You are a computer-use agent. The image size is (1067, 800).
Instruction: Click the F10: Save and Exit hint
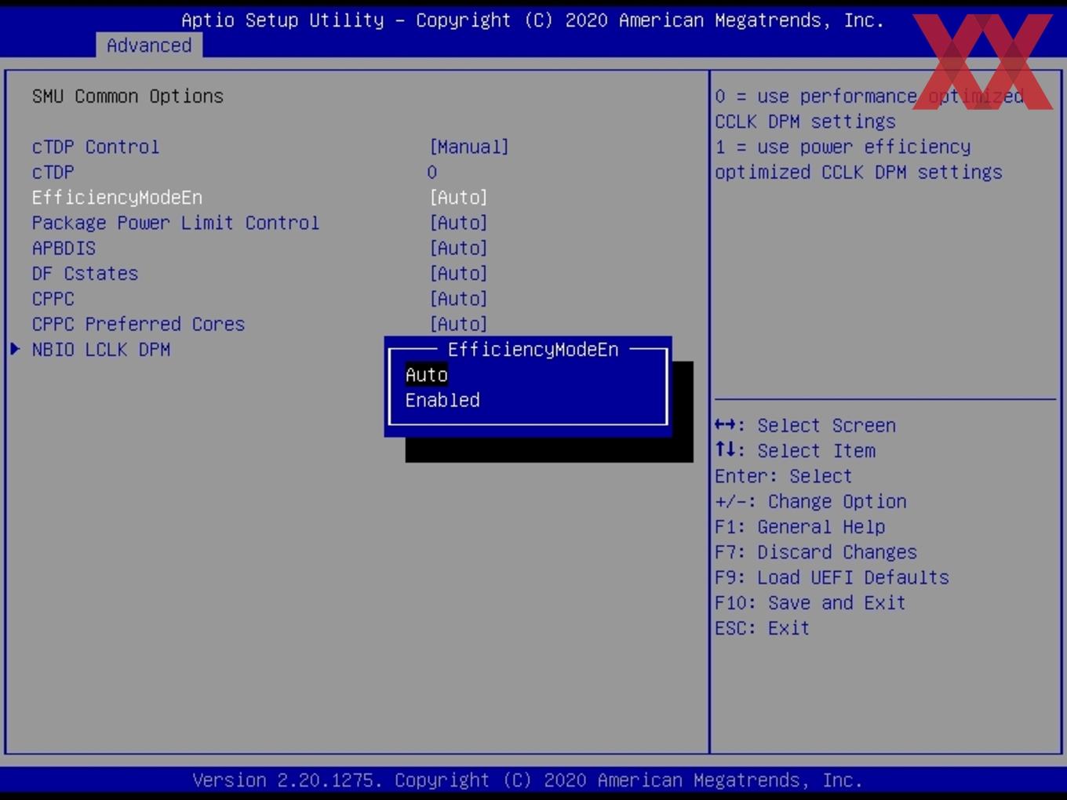[810, 603]
